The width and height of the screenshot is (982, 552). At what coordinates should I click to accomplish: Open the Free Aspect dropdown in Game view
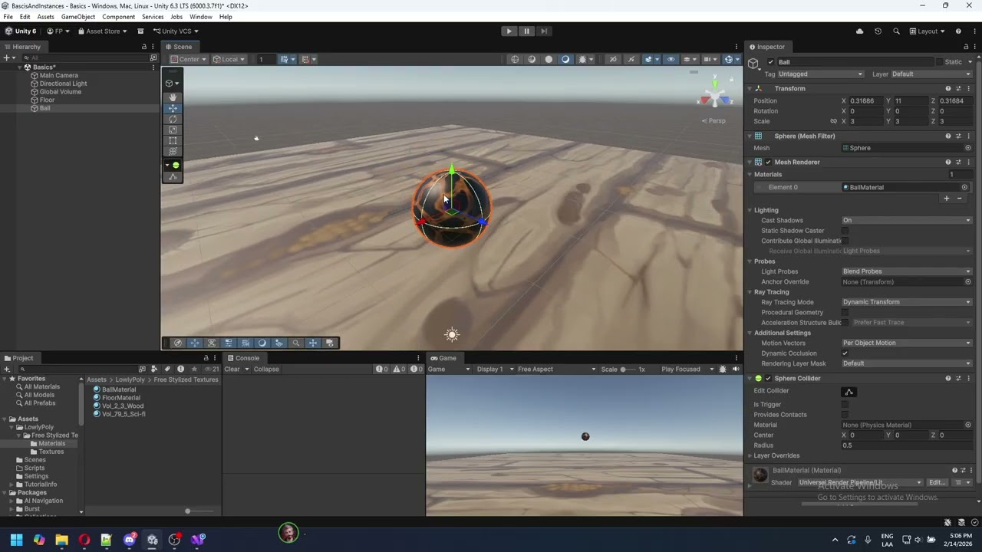pos(556,370)
